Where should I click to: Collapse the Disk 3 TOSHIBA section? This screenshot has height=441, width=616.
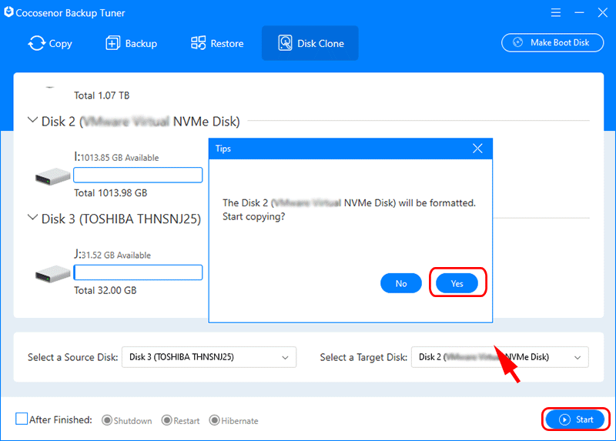(x=32, y=218)
